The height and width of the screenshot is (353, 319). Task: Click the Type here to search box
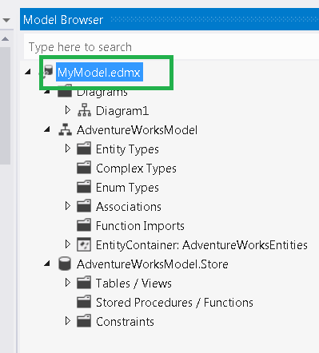point(171,46)
